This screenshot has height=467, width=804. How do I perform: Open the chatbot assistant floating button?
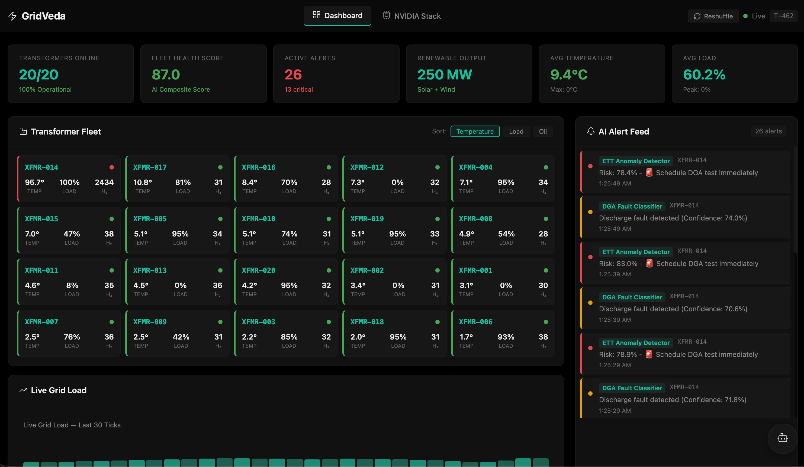[x=782, y=438]
